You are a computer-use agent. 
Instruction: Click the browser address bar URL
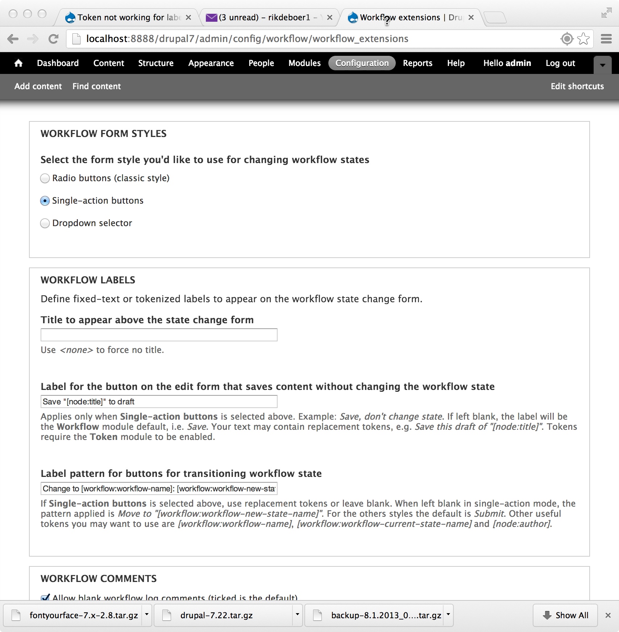point(247,39)
